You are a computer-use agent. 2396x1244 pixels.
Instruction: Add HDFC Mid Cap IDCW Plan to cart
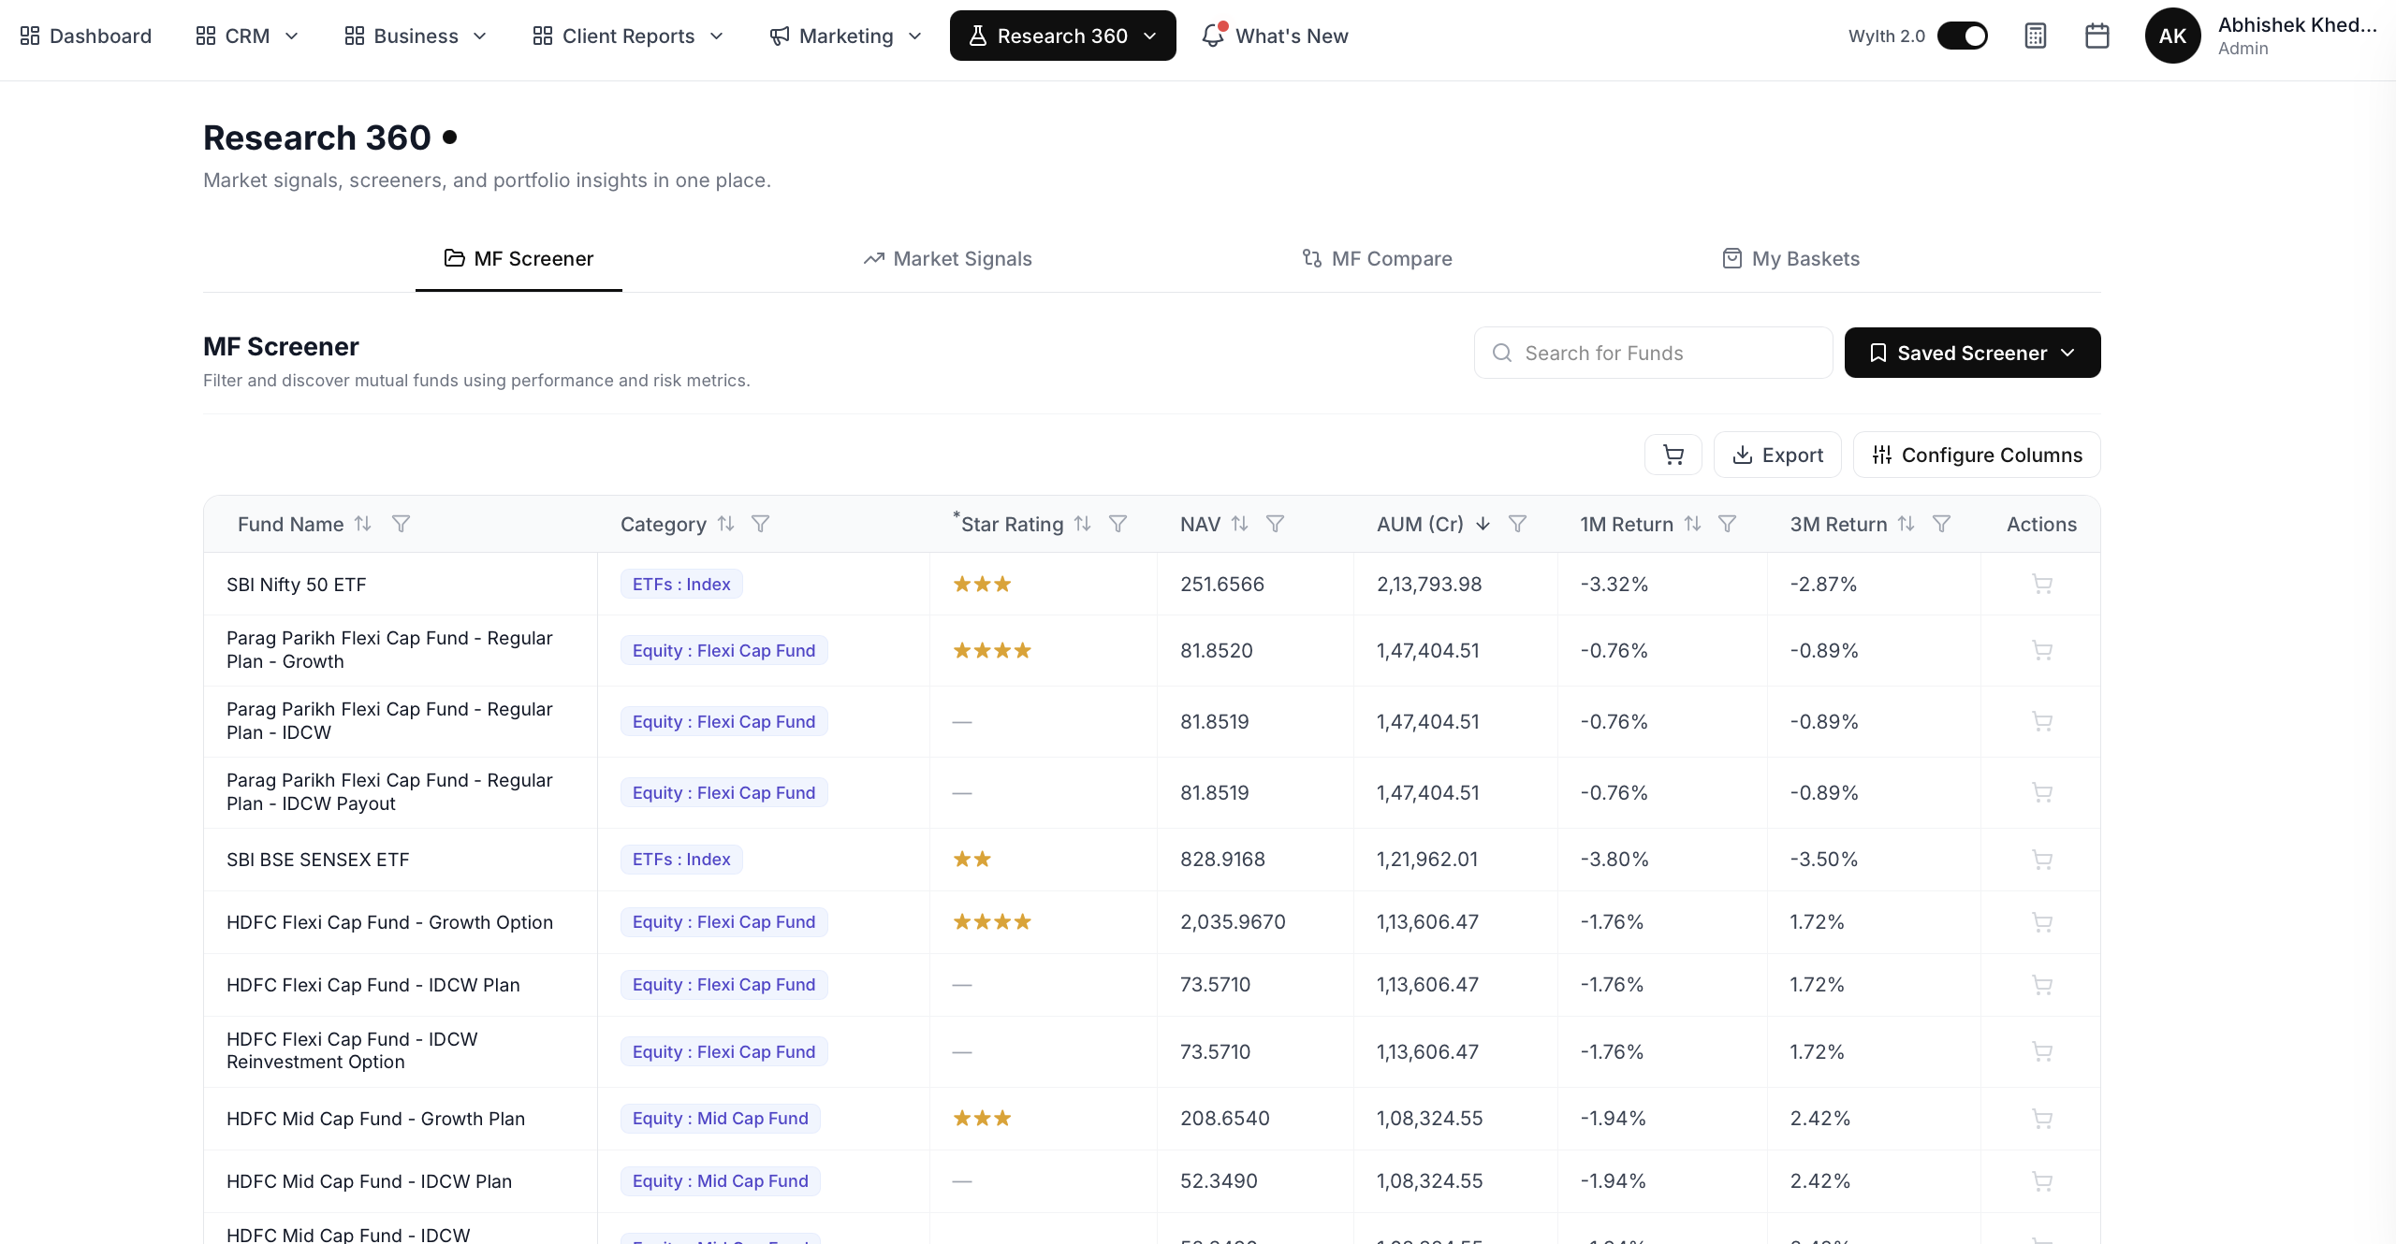pos(2042,1181)
